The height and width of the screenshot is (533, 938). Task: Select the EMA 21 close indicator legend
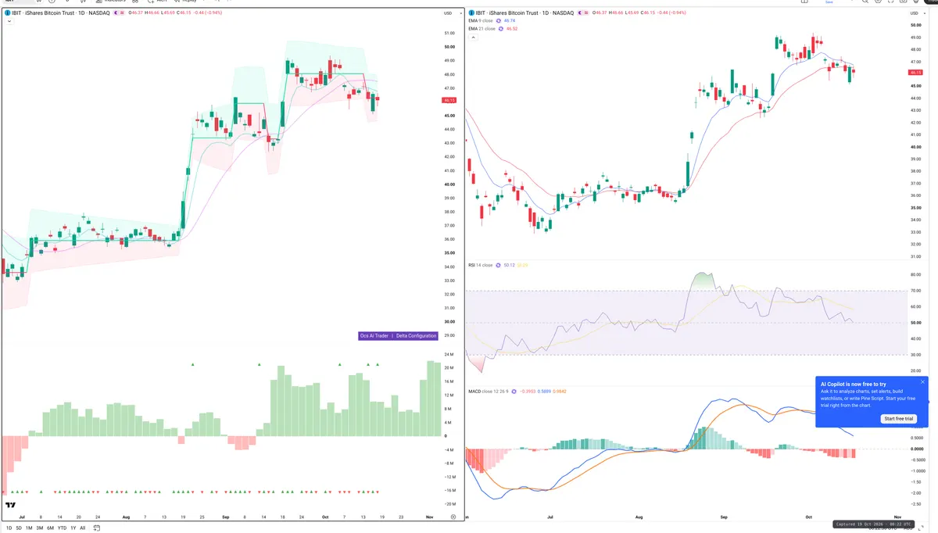[x=482, y=28]
